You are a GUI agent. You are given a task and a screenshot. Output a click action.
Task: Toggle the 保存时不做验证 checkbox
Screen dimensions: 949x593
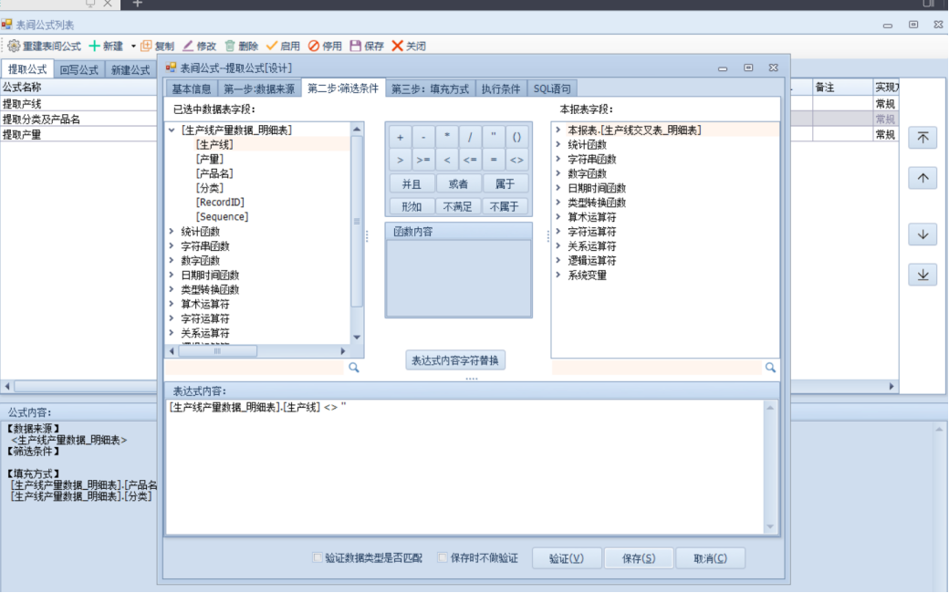pyautogui.click(x=443, y=557)
